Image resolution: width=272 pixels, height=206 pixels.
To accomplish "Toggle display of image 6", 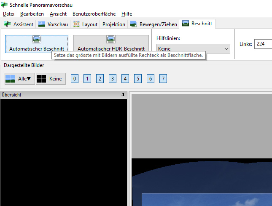I will (151, 79).
